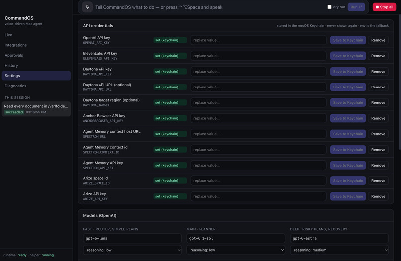Edit the fast model field gpt-6-luna
The width and height of the screenshot is (401, 261).
pyautogui.click(x=132, y=238)
